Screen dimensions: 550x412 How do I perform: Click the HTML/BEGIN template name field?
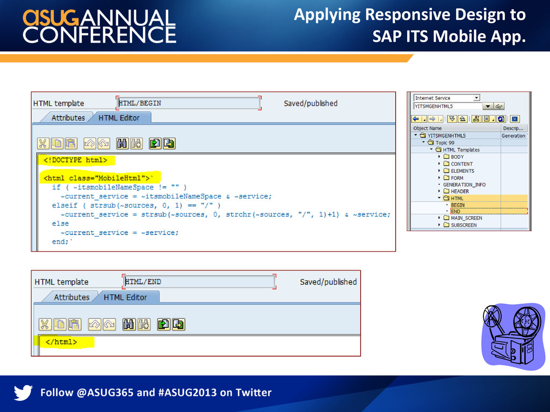pyautogui.click(x=189, y=103)
